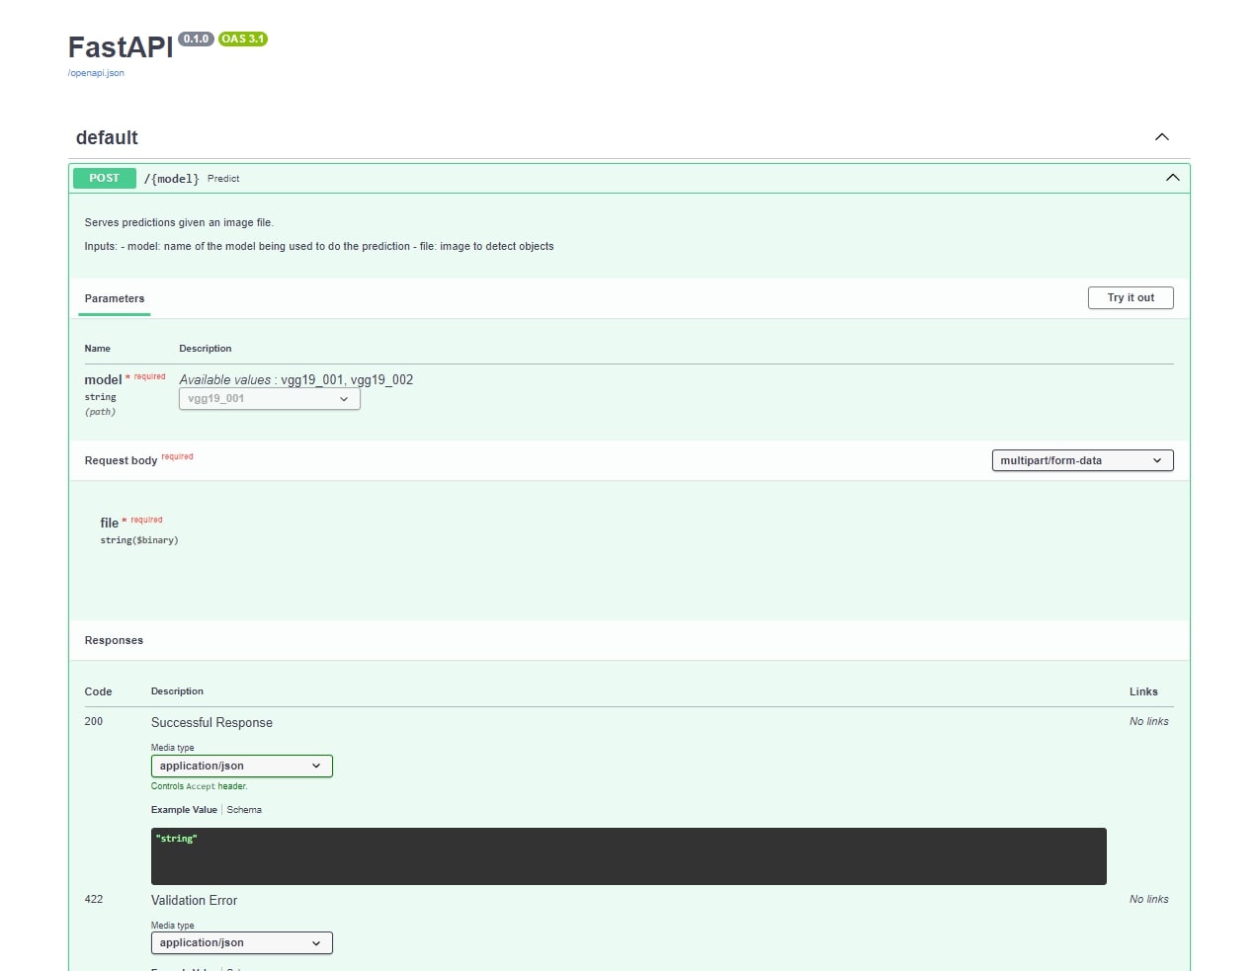Click the Try it out button
Image resolution: width=1259 pixels, height=971 pixels.
1131,297
